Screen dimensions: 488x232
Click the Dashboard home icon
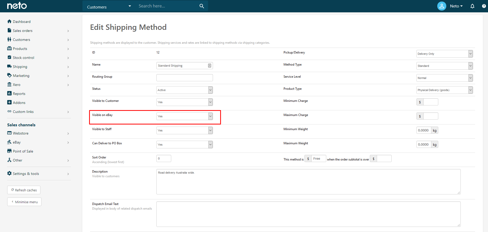point(10,21)
